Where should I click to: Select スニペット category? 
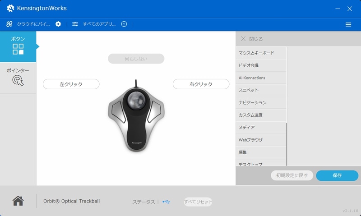pyautogui.click(x=261, y=90)
